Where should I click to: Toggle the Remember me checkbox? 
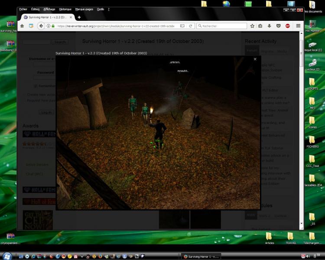click(36, 86)
